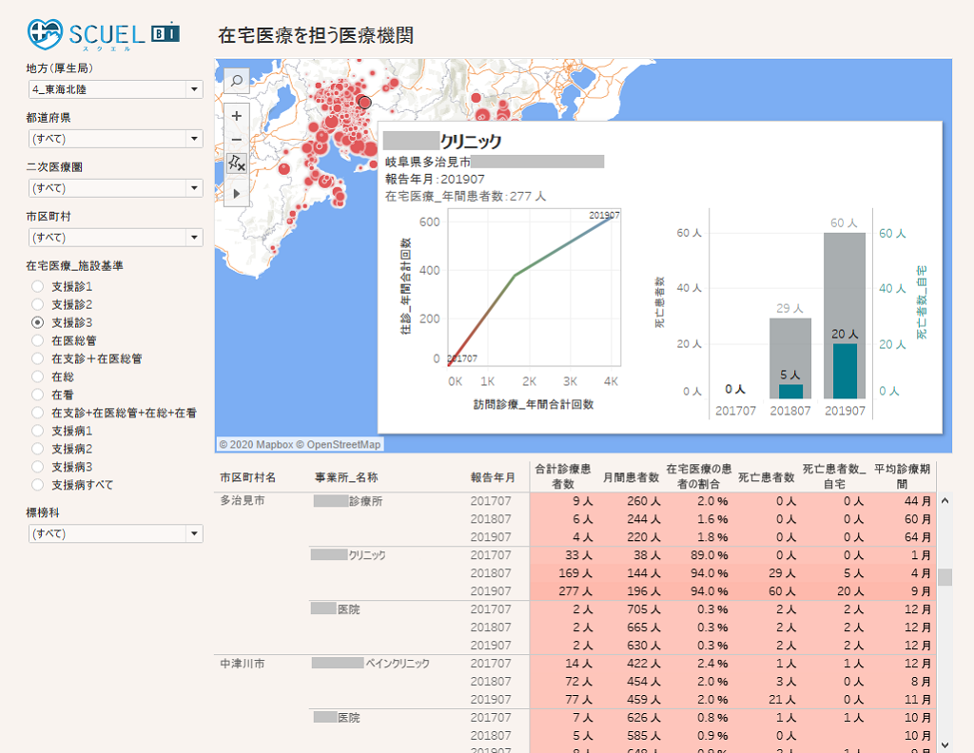Click the 60人 gray bar for 201907
Image resolution: width=974 pixels, height=753 pixels.
[845, 285]
